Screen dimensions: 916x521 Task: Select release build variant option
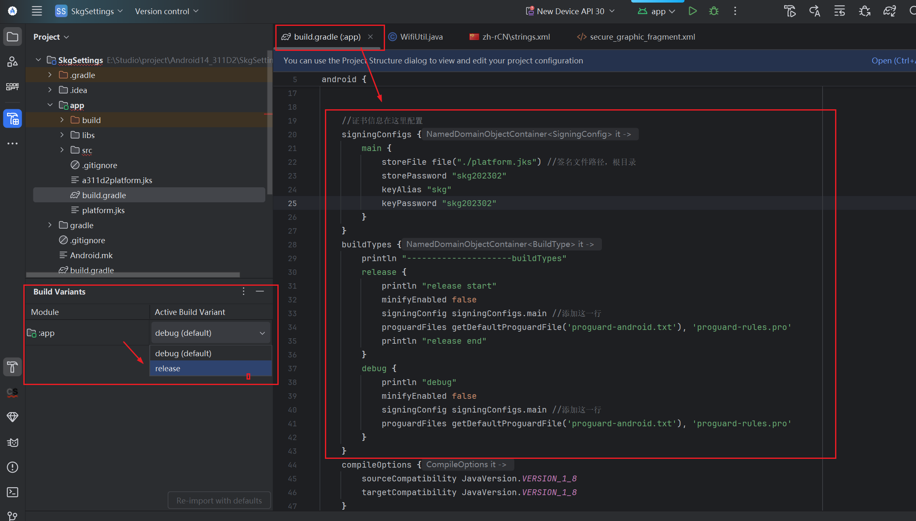211,368
